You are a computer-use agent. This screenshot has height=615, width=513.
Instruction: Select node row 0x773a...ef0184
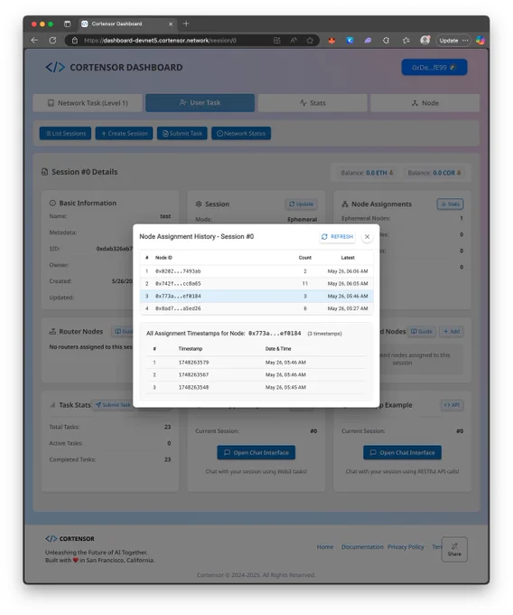[256, 296]
